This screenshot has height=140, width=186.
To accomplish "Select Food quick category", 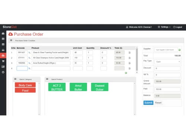I will (x=25, y=90).
